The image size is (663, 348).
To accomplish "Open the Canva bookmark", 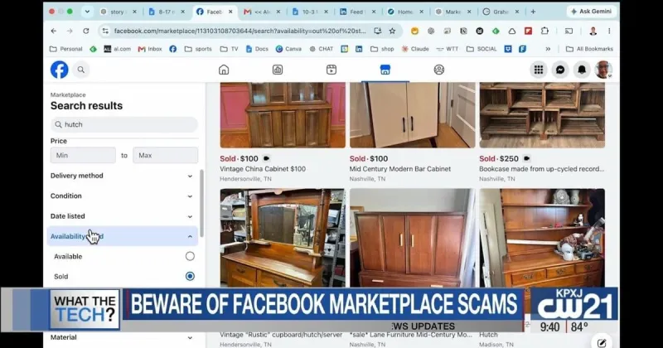I will pos(288,49).
